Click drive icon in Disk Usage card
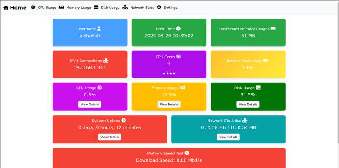This screenshot has height=168, width=339. click(258, 88)
